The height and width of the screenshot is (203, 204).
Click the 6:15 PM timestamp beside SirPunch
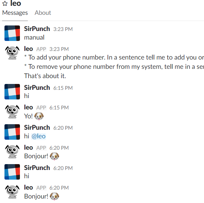click(x=63, y=88)
